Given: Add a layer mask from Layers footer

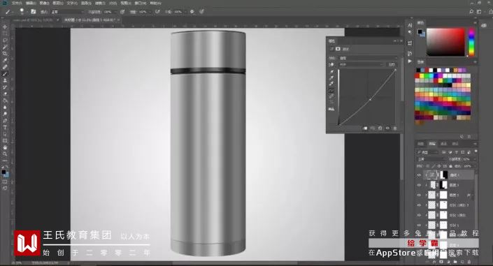Looking at the screenshot, I should pos(441,261).
